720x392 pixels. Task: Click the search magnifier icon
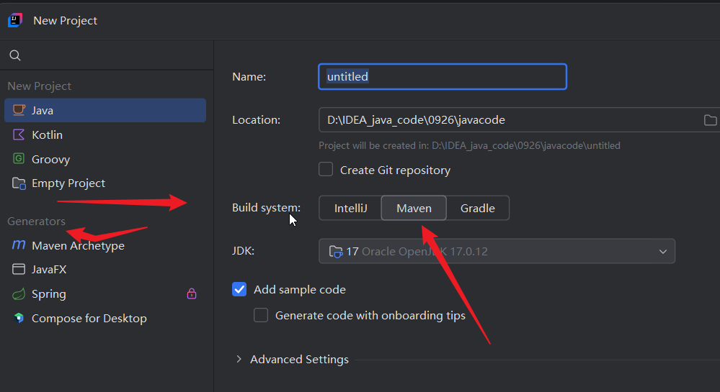tap(15, 55)
